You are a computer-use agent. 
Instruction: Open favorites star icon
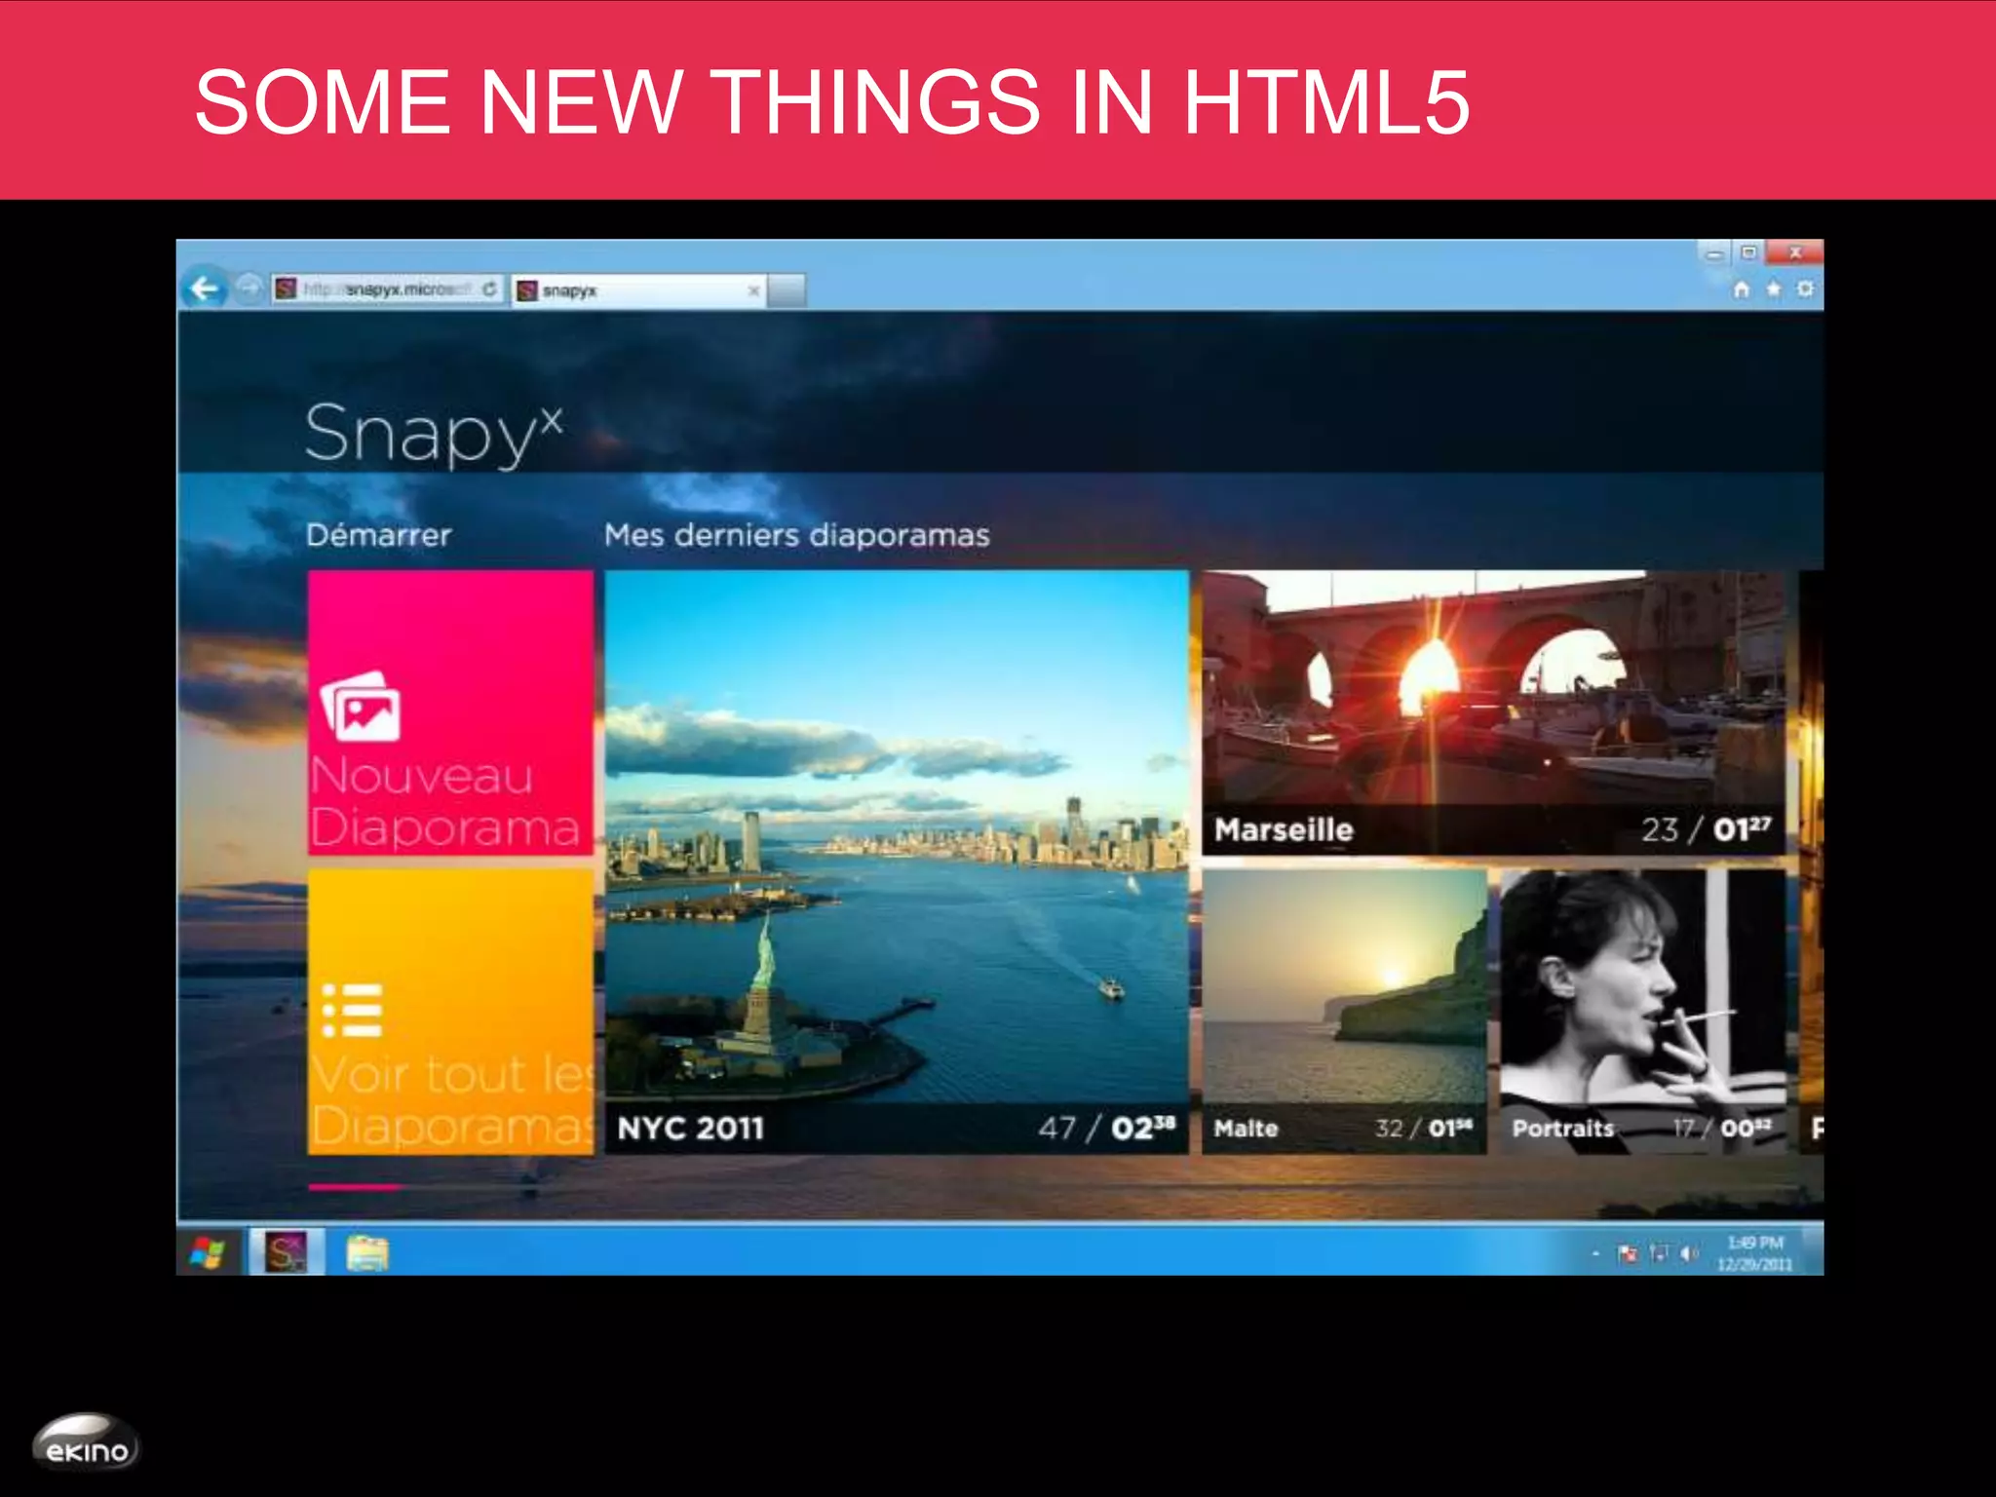1774,289
